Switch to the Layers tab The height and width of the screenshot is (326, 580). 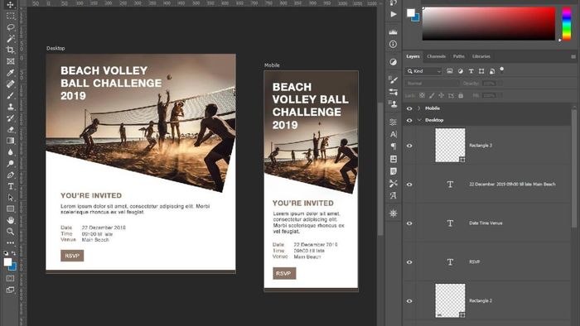(x=413, y=56)
